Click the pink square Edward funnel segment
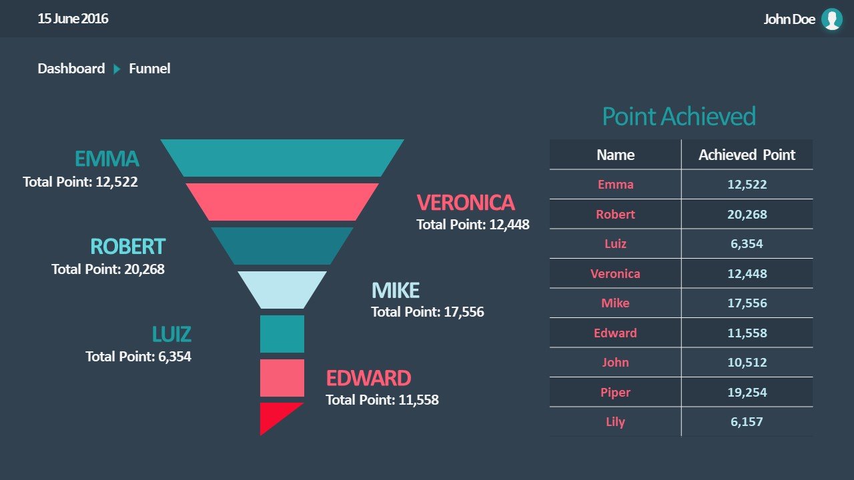Viewport: 854px width, 480px height. coord(282,377)
